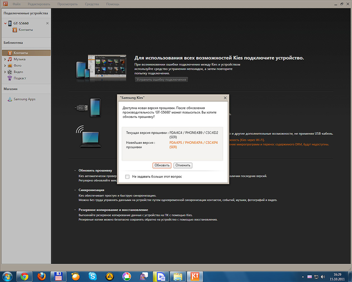Open the Подкаст library entry
The height and width of the screenshot is (282, 352).
pos(20,78)
